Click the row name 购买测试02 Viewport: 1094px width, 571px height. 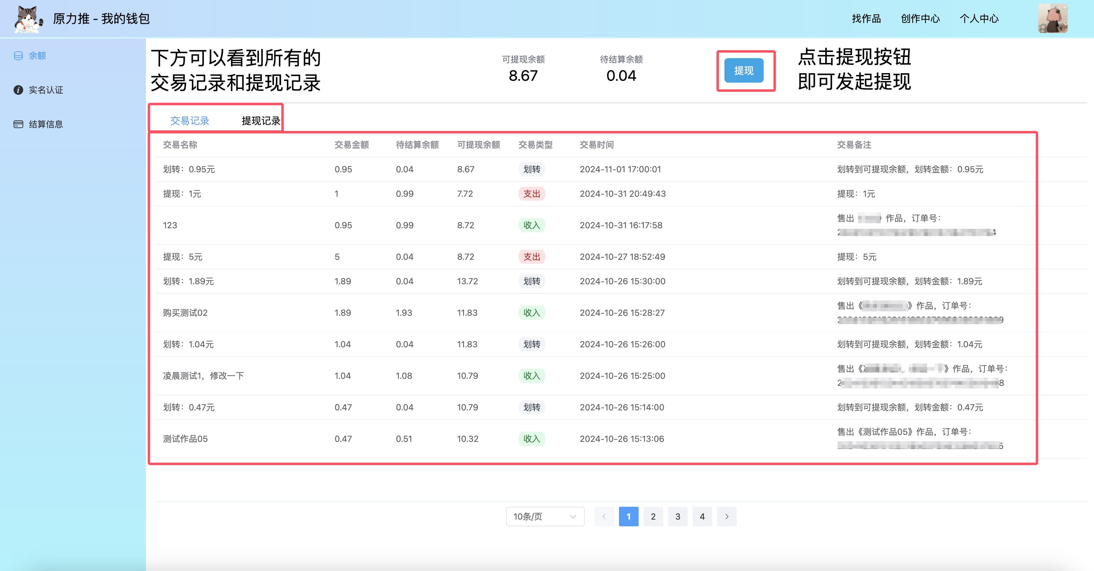pyautogui.click(x=186, y=313)
